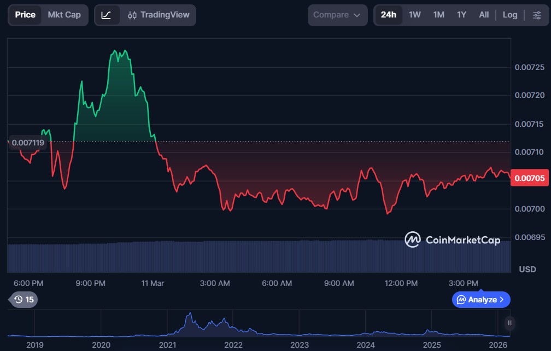Click the Analyze button
This screenshot has height=351, width=551.
[x=476, y=300]
